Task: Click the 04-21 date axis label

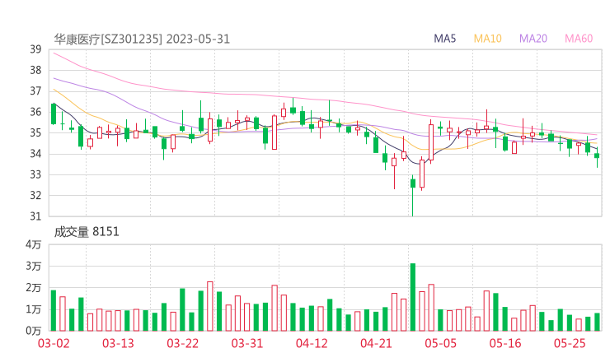Action: (x=376, y=343)
